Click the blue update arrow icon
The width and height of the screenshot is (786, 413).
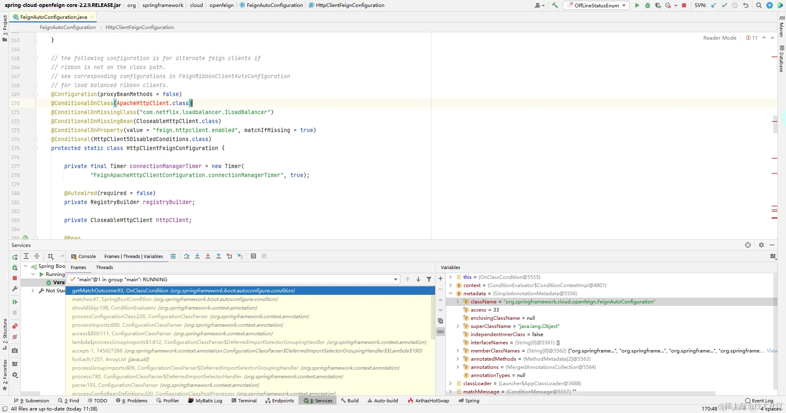770,5
